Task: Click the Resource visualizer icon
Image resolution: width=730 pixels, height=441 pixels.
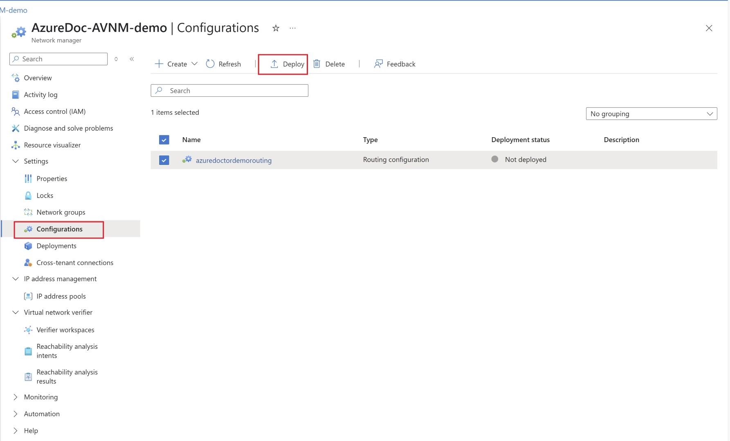Action: point(16,145)
